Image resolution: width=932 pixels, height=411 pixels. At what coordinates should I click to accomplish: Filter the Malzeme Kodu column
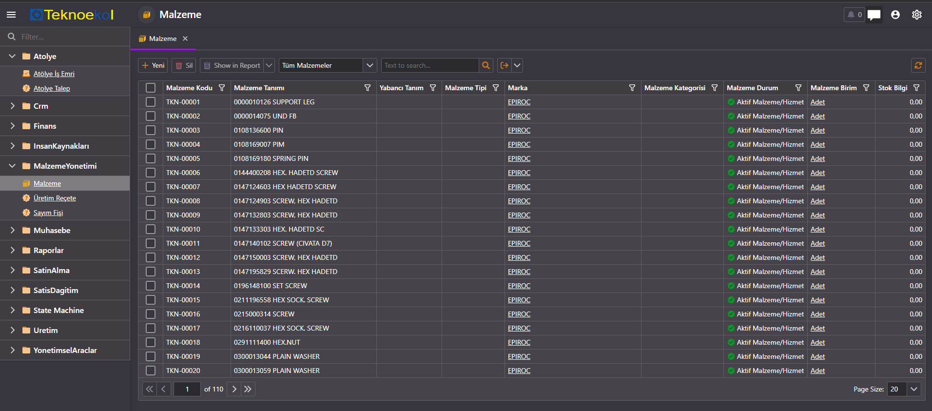(x=222, y=88)
